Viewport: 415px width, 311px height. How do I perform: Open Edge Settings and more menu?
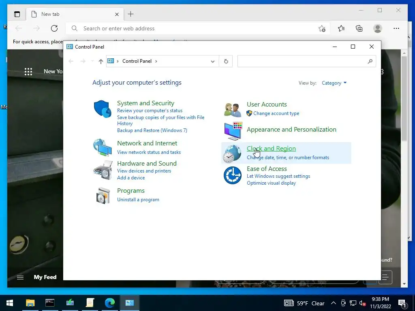[396, 28]
